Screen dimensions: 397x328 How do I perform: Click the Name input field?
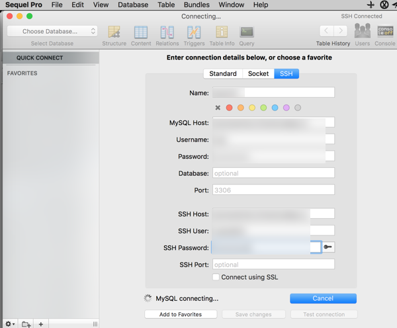point(273,93)
